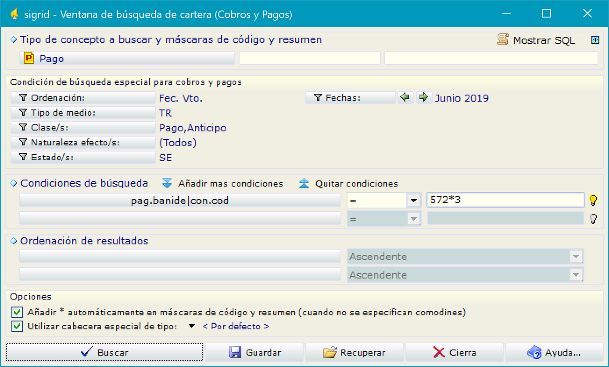Click the first empty code mask field

(310, 58)
